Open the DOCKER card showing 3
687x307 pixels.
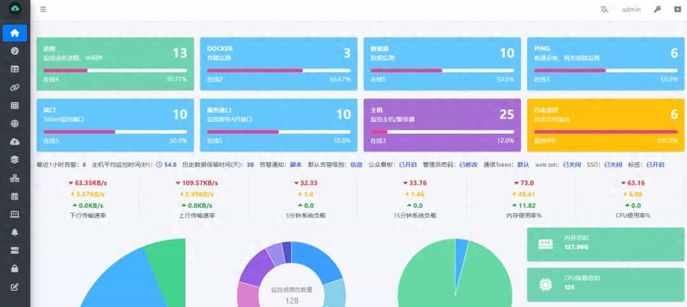[x=279, y=64]
